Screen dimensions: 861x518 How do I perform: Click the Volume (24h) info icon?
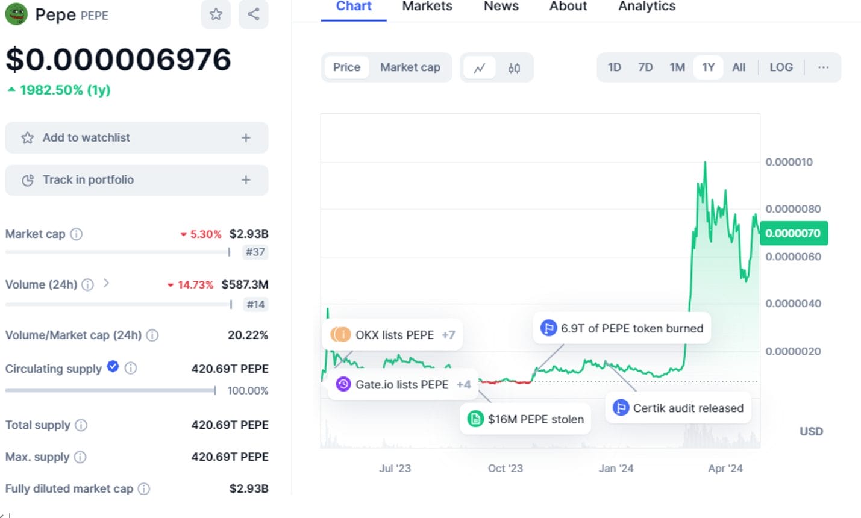tap(87, 284)
